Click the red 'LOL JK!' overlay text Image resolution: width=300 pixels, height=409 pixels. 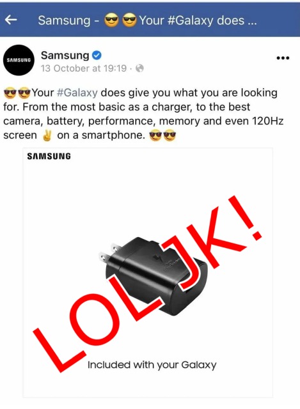[x=148, y=284]
